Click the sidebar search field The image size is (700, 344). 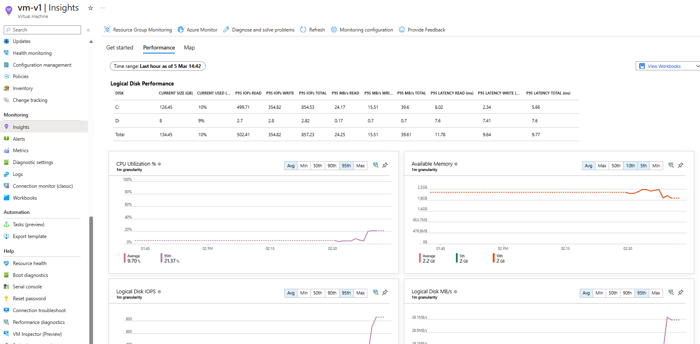pos(42,30)
